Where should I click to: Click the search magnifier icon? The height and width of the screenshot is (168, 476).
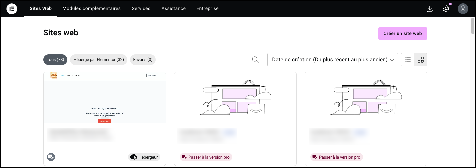pyautogui.click(x=255, y=60)
